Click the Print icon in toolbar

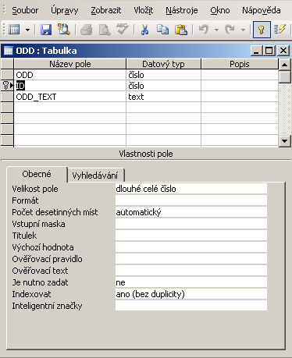87,30
